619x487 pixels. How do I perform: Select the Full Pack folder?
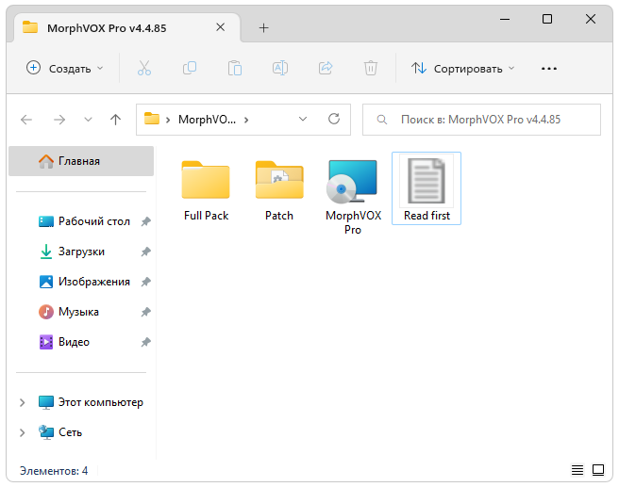point(206,190)
